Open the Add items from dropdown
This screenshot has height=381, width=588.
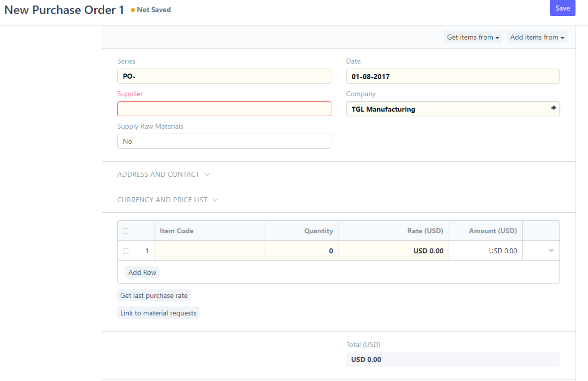[536, 37]
